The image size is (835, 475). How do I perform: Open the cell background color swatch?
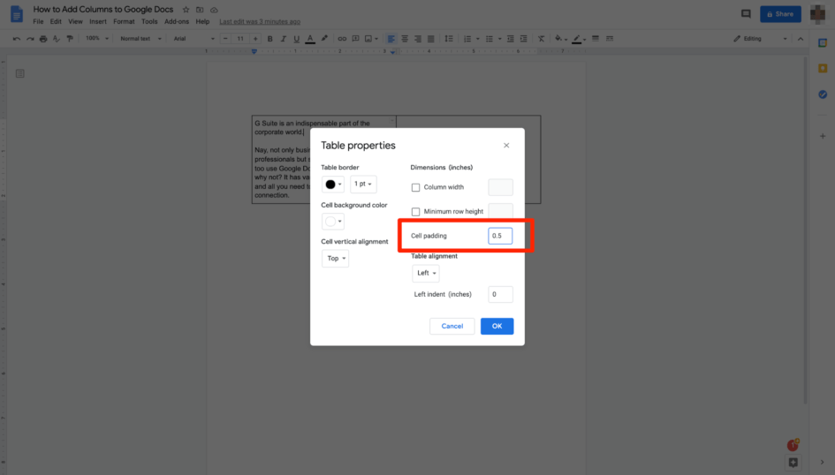(x=333, y=222)
